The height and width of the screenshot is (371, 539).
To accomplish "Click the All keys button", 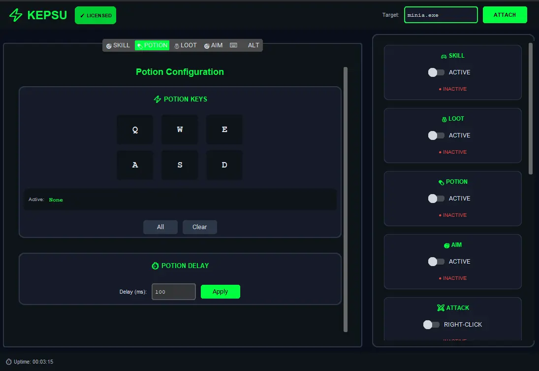I will pyautogui.click(x=160, y=227).
